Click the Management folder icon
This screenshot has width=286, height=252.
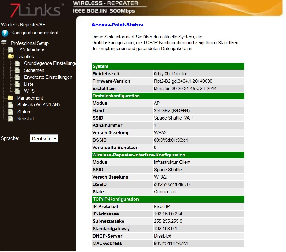pos(11,98)
